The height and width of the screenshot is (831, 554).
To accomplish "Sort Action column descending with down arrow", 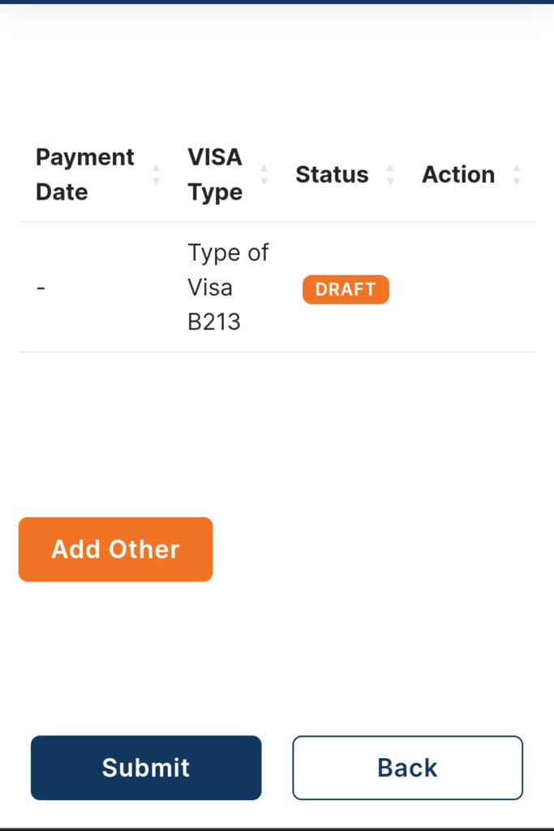I will (517, 181).
